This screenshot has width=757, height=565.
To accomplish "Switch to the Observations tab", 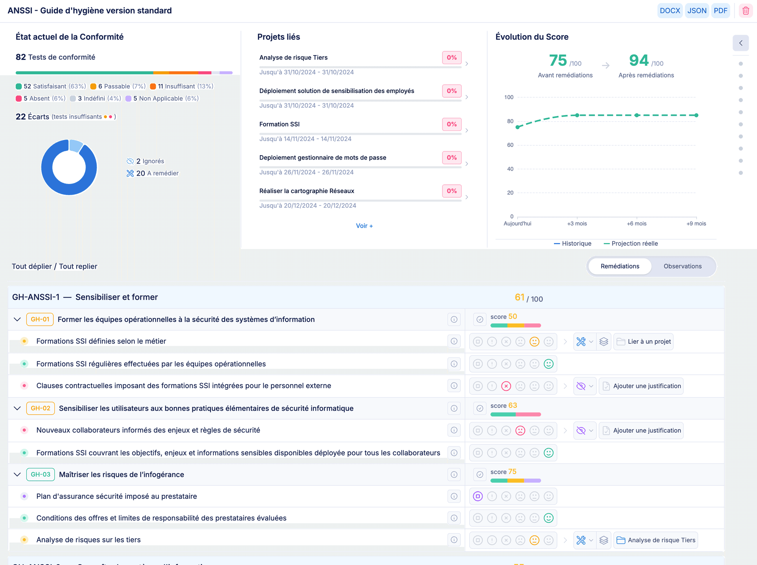I will tap(682, 266).
